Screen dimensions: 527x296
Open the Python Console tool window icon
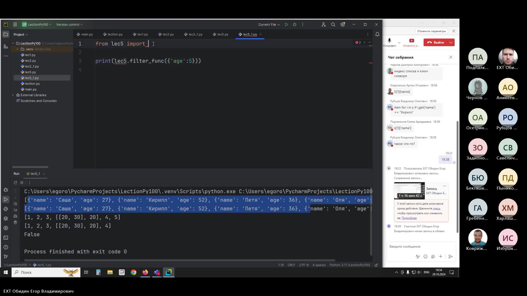click(6, 209)
